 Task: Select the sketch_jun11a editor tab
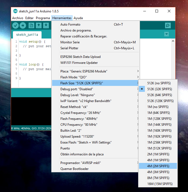click(x=27, y=35)
